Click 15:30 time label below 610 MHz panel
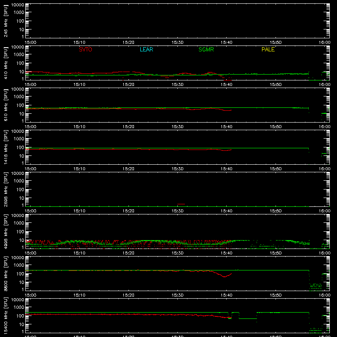Viewport: 337px width, 337px height. pos(177,127)
